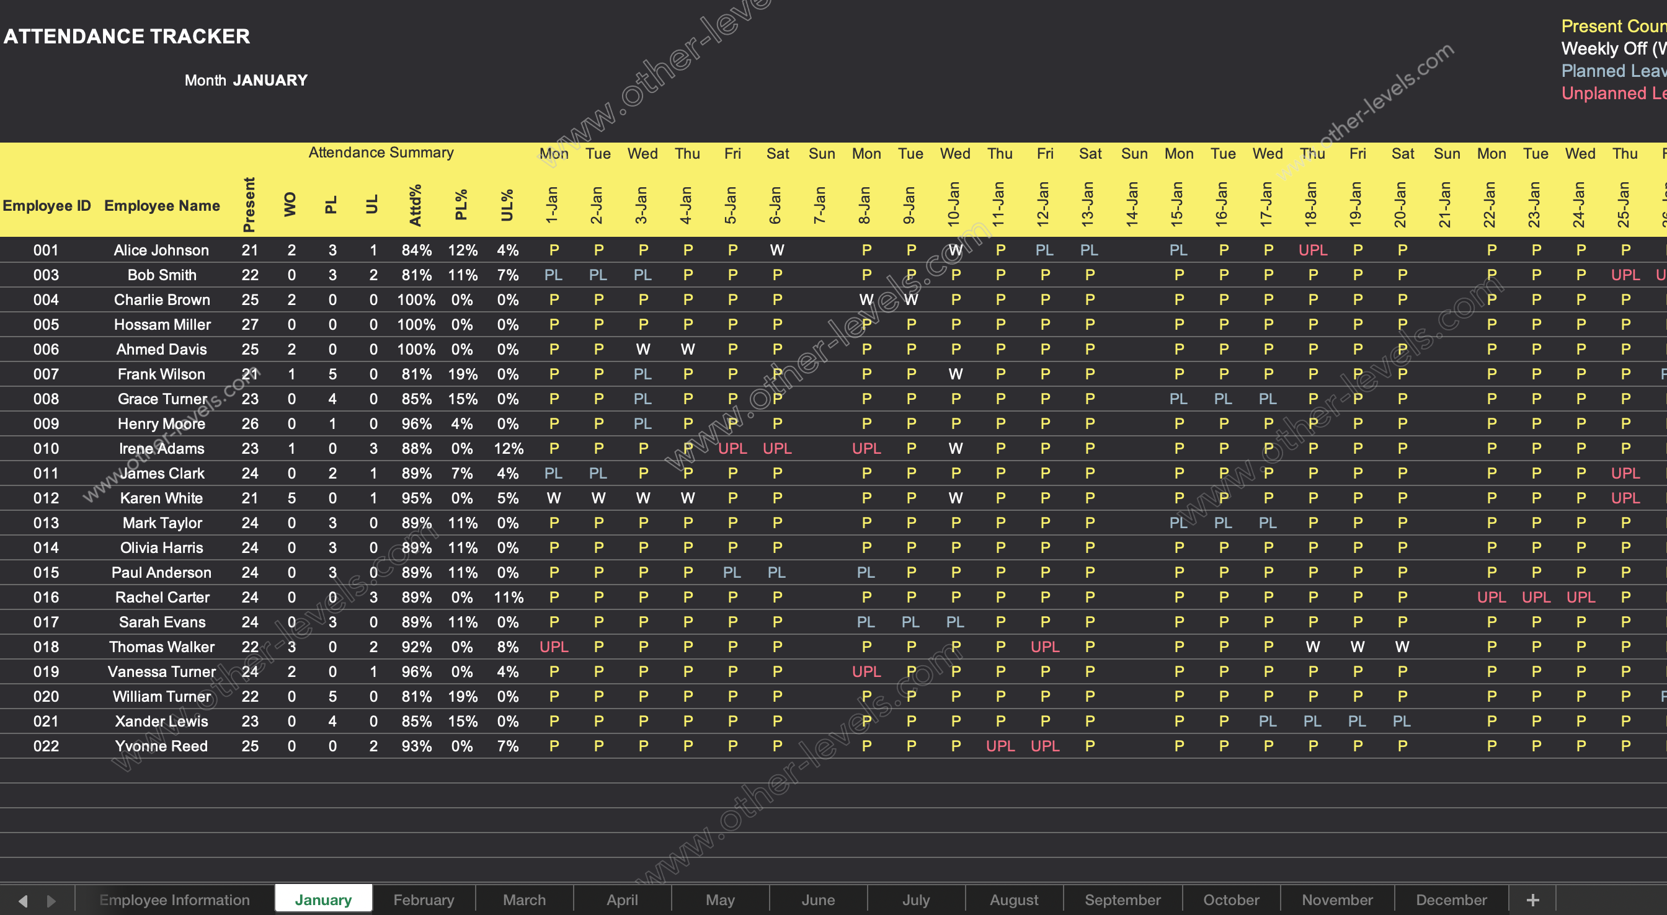The width and height of the screenshot is (1667, 915).
Task: Open the March sheet tab
Action: [x=524, y=900]
